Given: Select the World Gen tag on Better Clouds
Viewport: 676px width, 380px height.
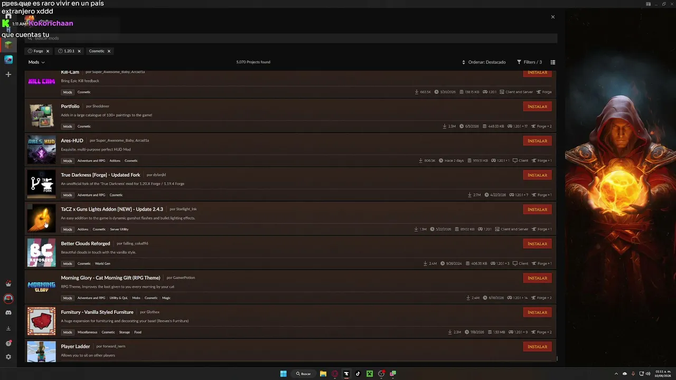Looking at the screenshot, I should [102, 263].
